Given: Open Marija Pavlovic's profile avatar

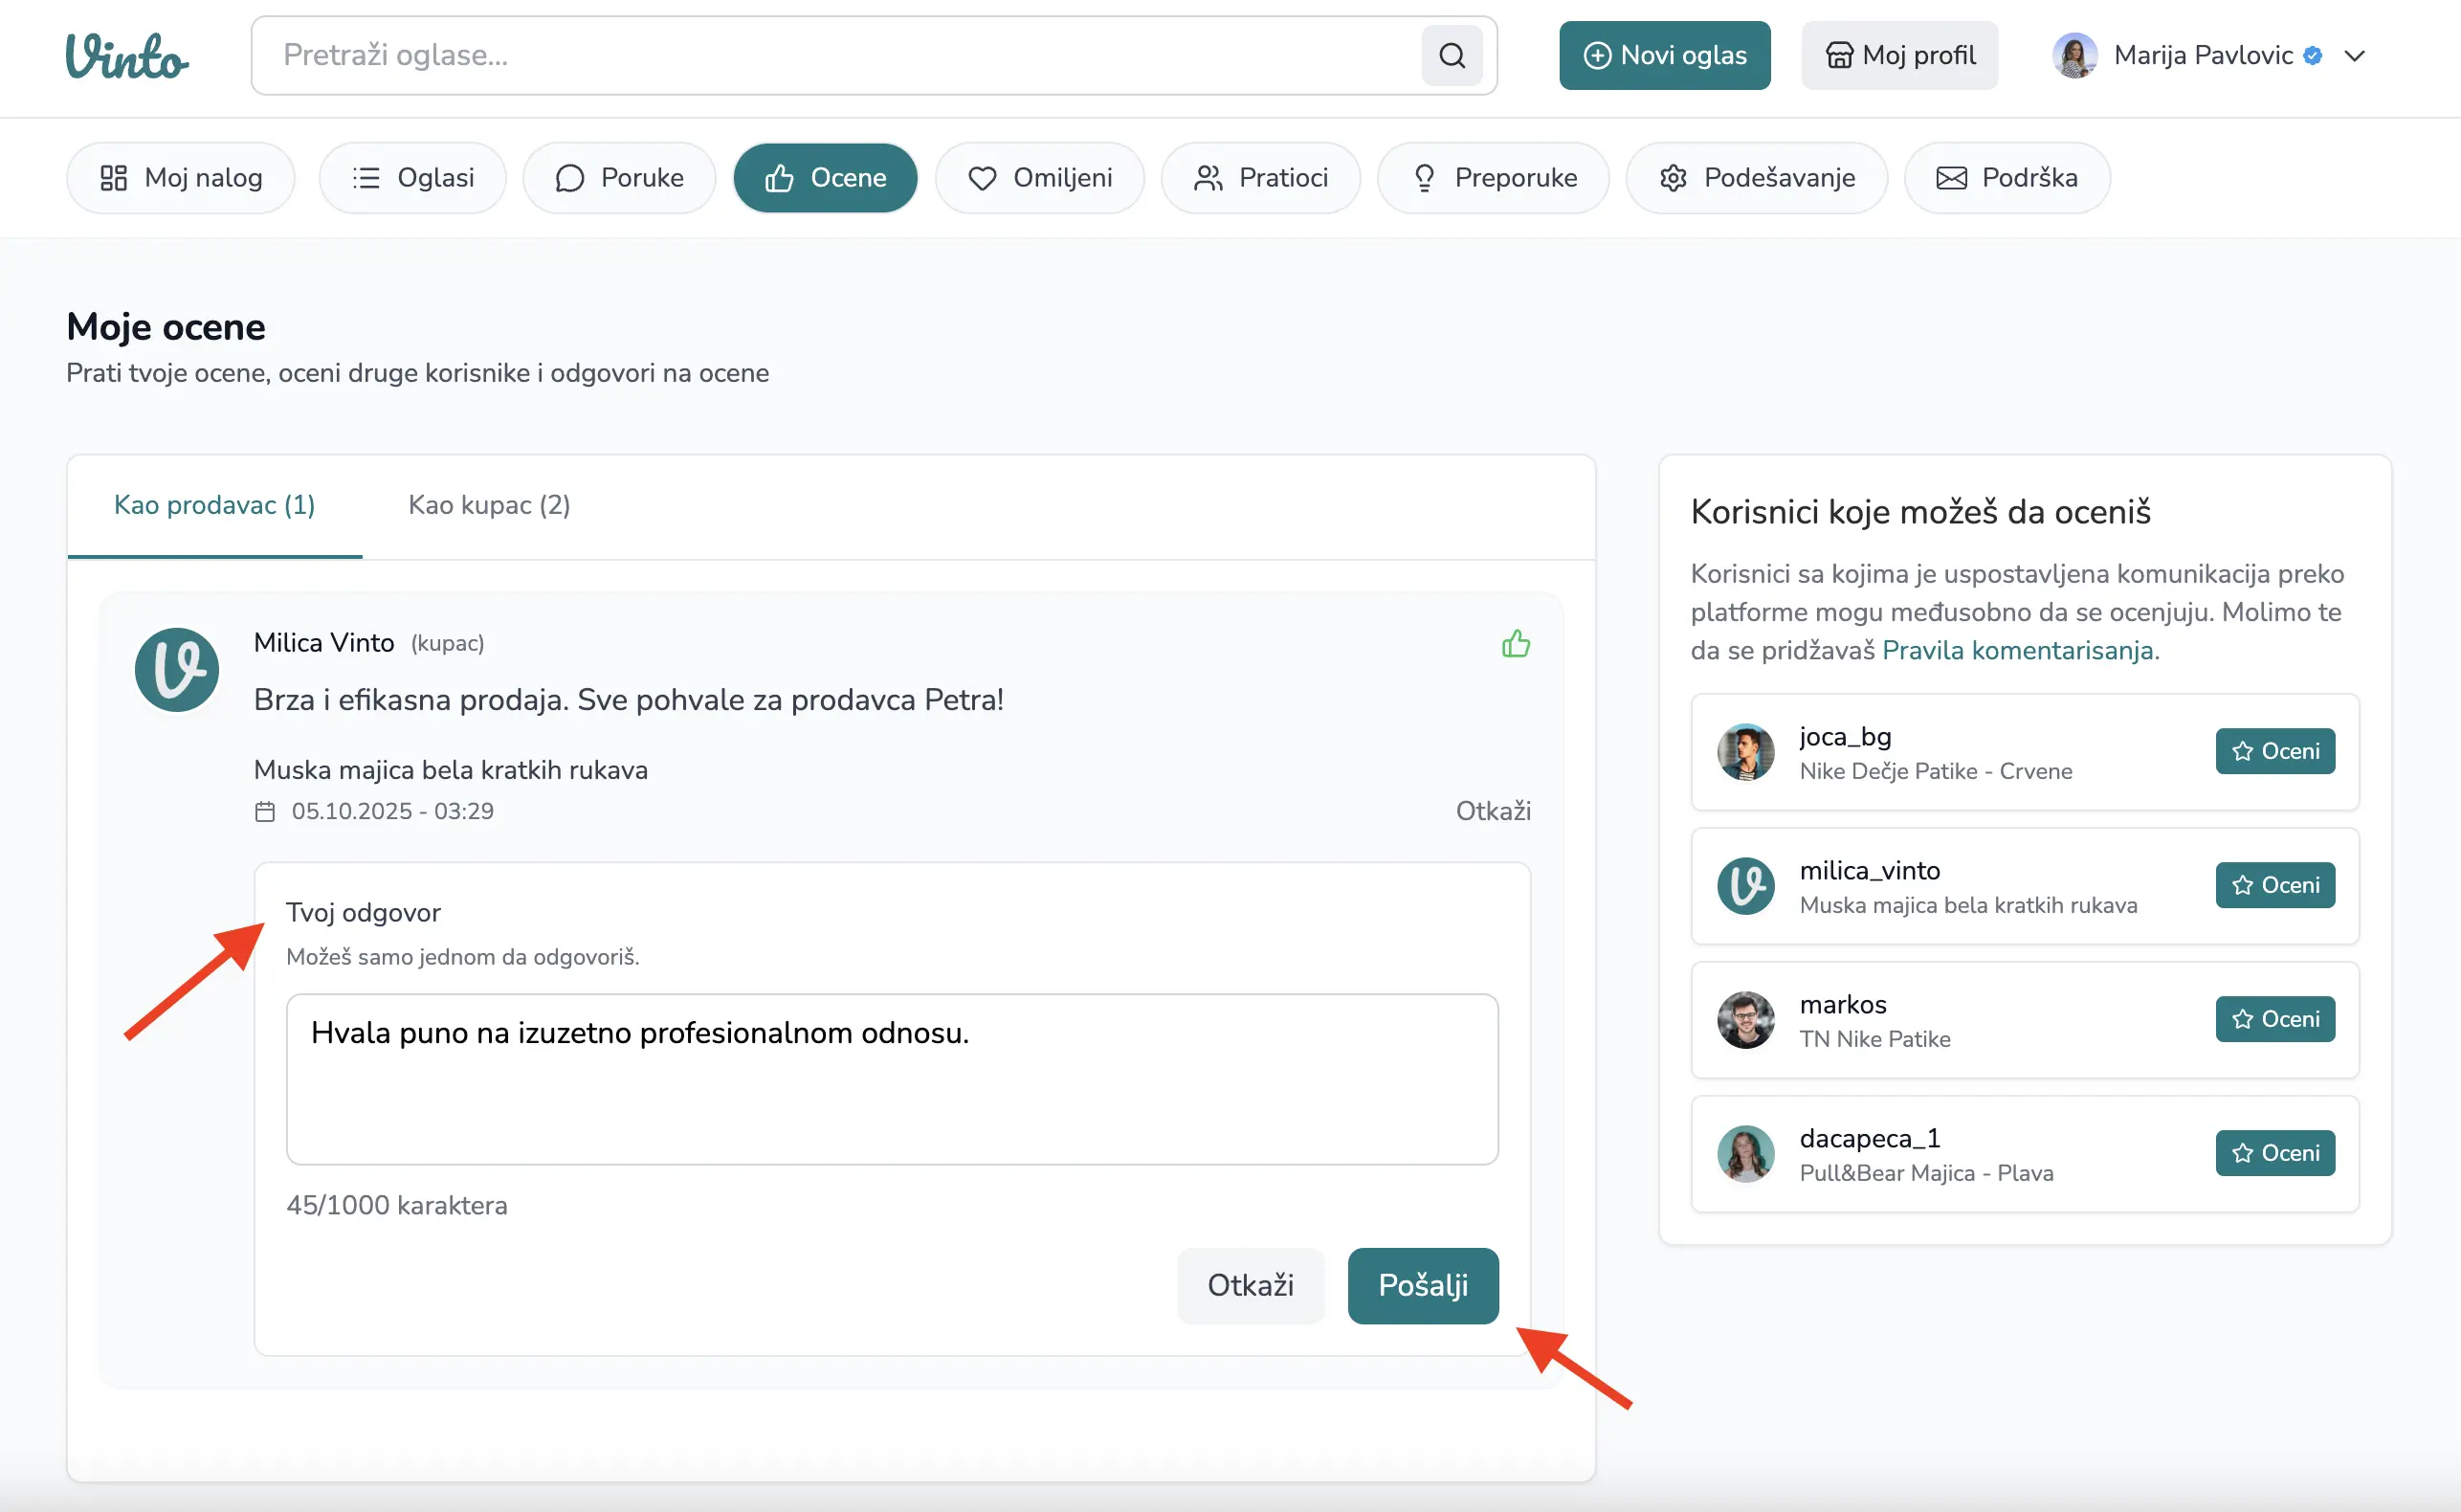Looking at the screenshot, I should tap(2074, 55).
